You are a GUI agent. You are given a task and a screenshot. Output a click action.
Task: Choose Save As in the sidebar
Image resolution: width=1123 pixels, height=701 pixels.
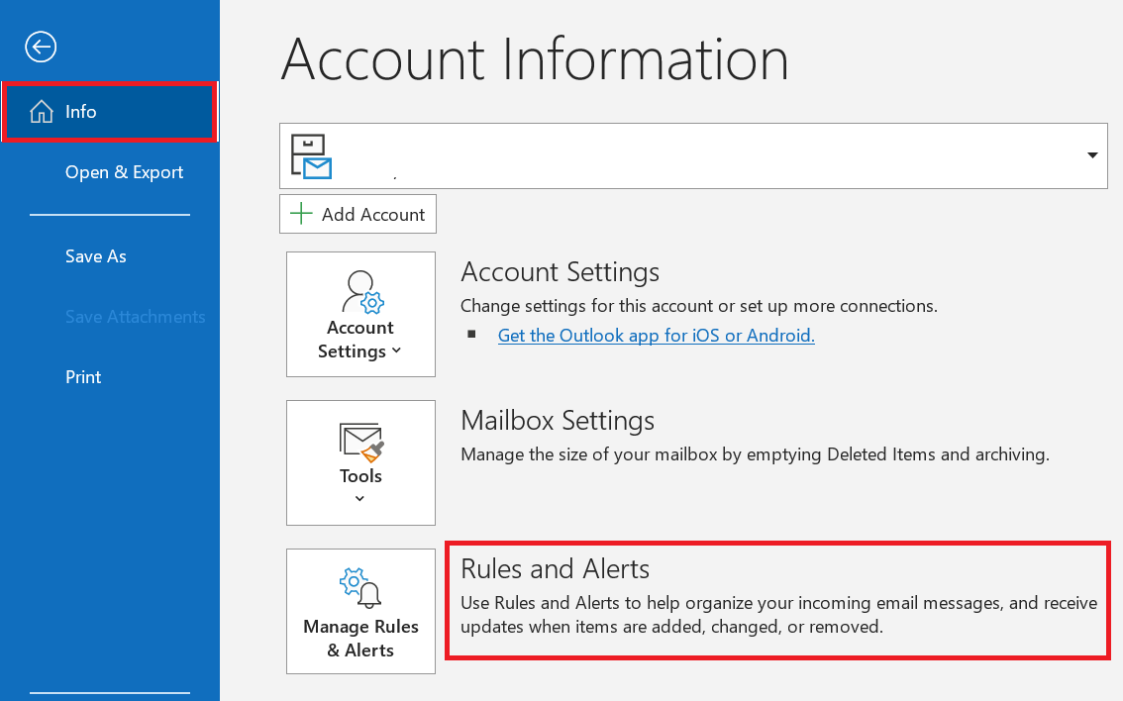(x=95, y=256)
